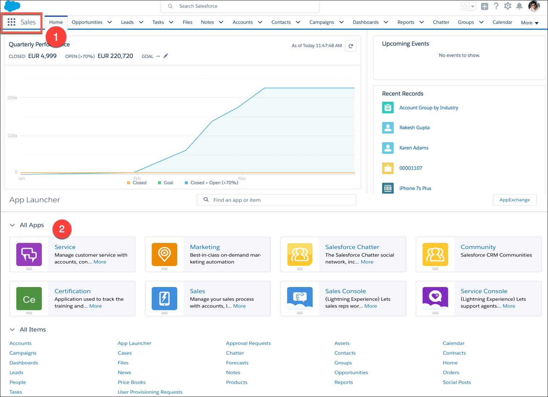
Task: Click the Forecasts item link
Action: pos(237,363)
